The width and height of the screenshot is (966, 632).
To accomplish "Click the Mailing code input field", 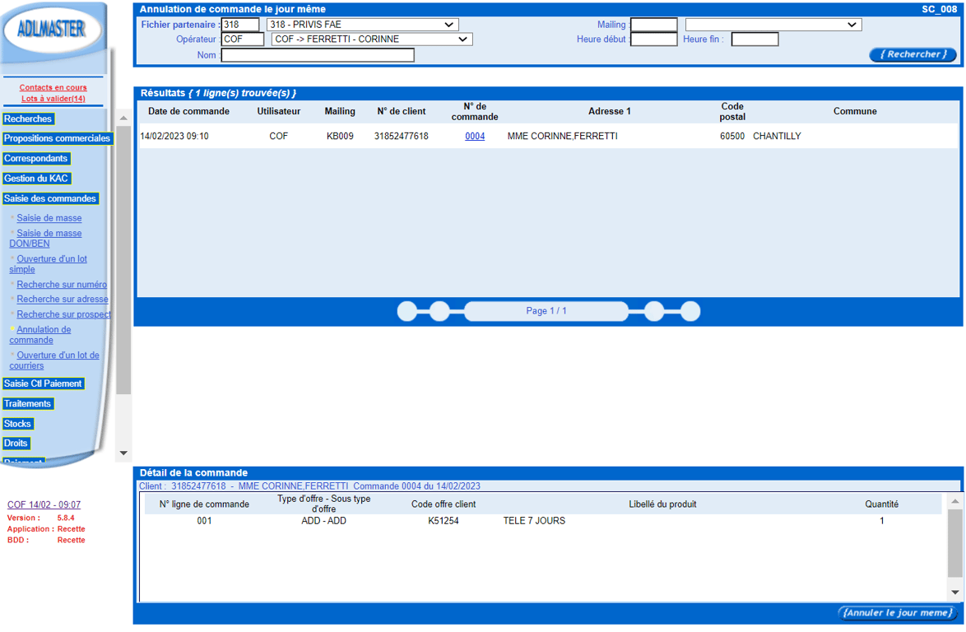I will coord(654,25).
